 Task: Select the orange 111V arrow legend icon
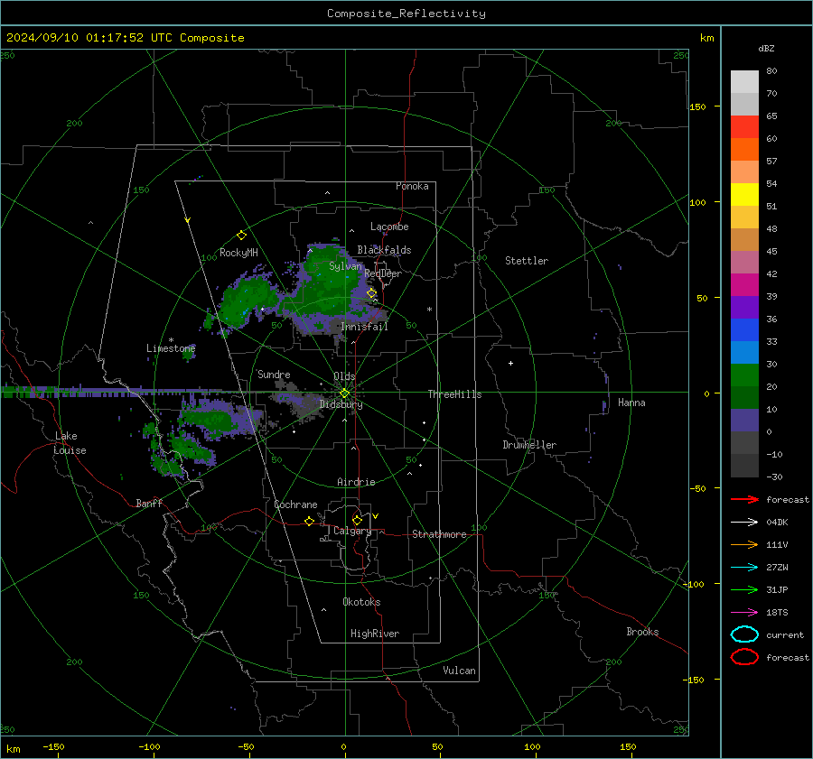[x=744, y=544]
